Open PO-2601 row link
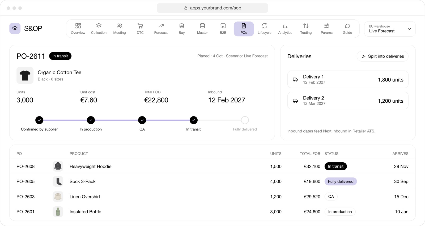The width and height of the screenshot is (425, 226). tap(25, 212)
